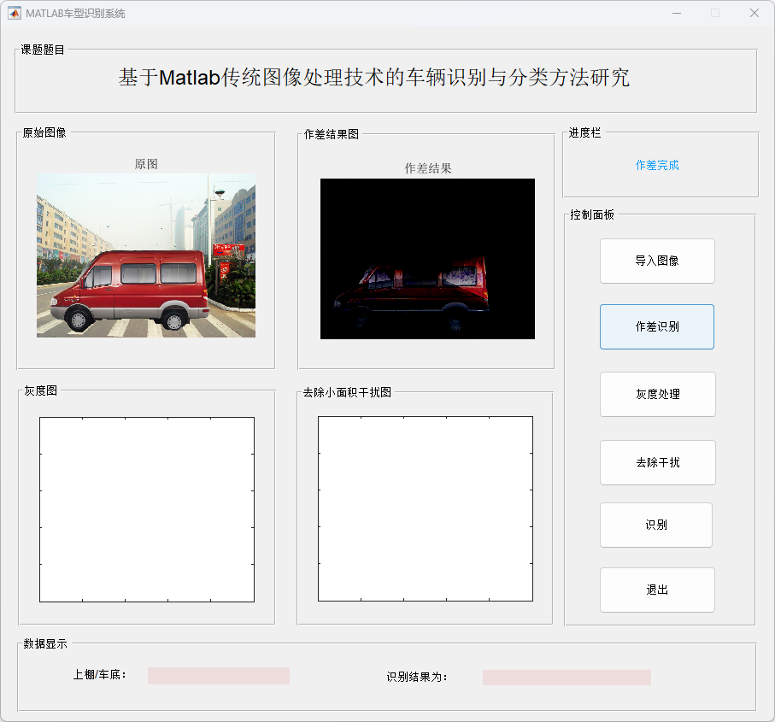Click the empty 灰度图 axes area
This screenshot has width=775, height=722.
(147, 509)
